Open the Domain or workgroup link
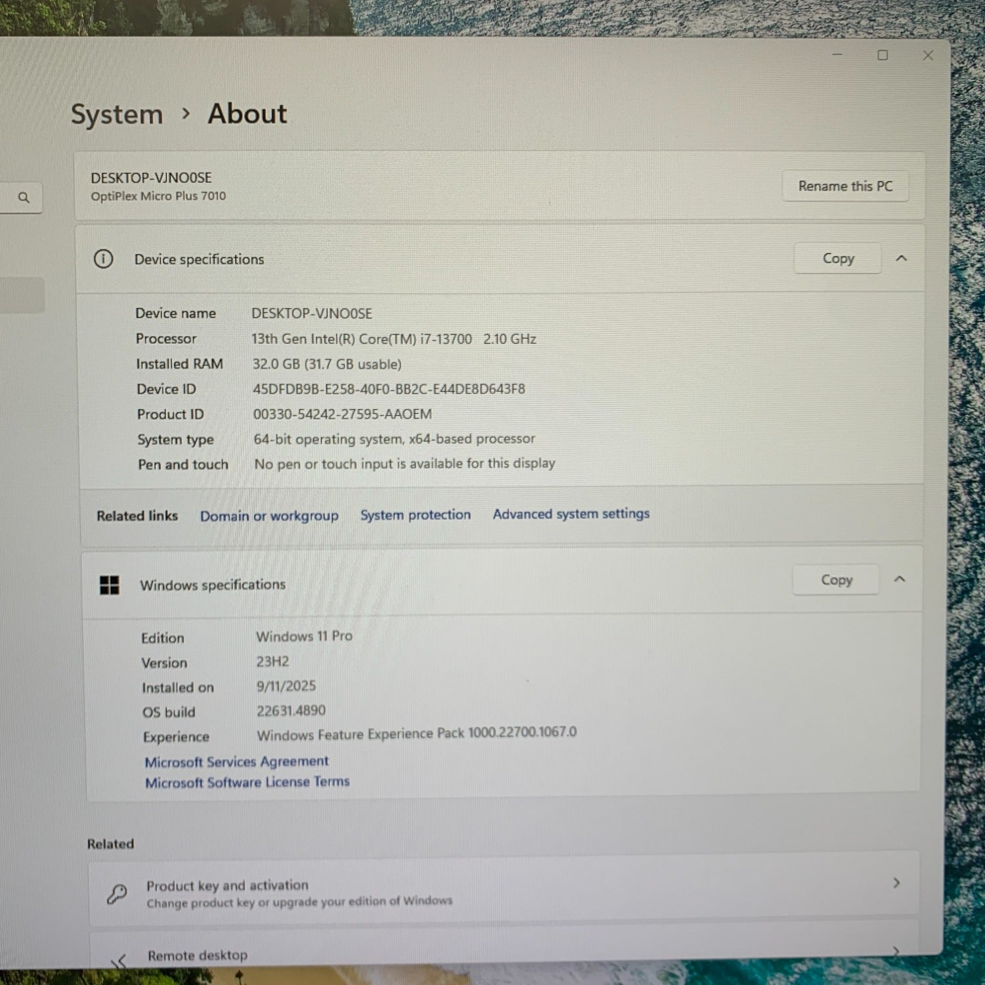Screen dimensions: 985x985 tap(269, 516)
